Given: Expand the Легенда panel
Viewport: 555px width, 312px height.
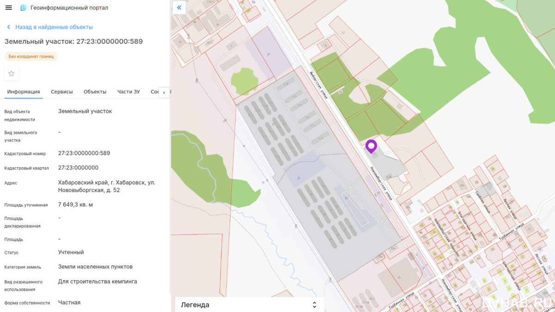Looking at the screenshot, I should pos(250,305).
